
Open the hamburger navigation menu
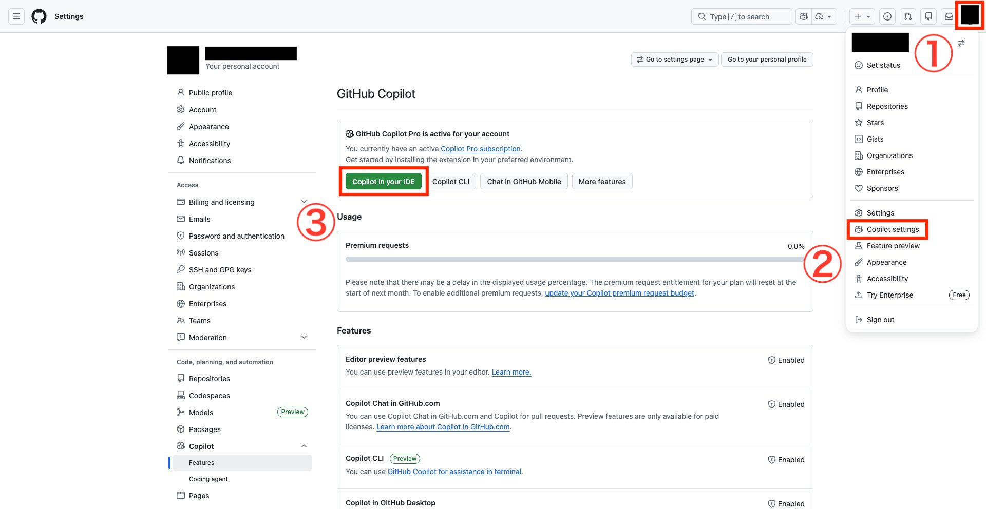coord(16,16)
